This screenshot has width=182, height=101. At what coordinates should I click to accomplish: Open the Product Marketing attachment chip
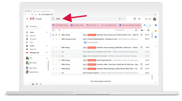(92, 42)
